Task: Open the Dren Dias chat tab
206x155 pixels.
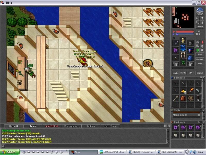Action: click(110, 126)
